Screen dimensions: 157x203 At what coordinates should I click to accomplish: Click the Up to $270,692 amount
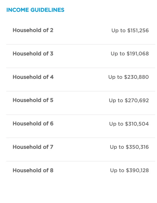click(129, 101)
